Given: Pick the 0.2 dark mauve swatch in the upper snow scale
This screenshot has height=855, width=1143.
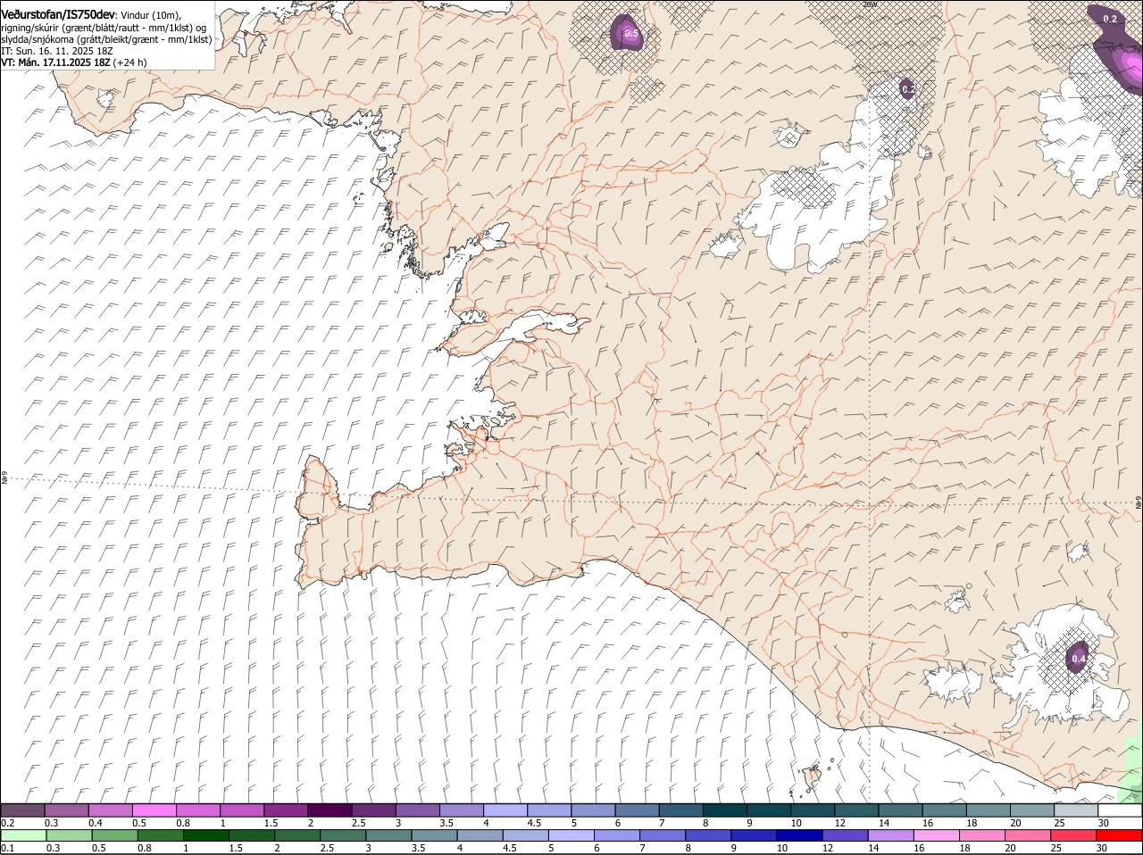Looking at the screenshot, I should point(22,810).
